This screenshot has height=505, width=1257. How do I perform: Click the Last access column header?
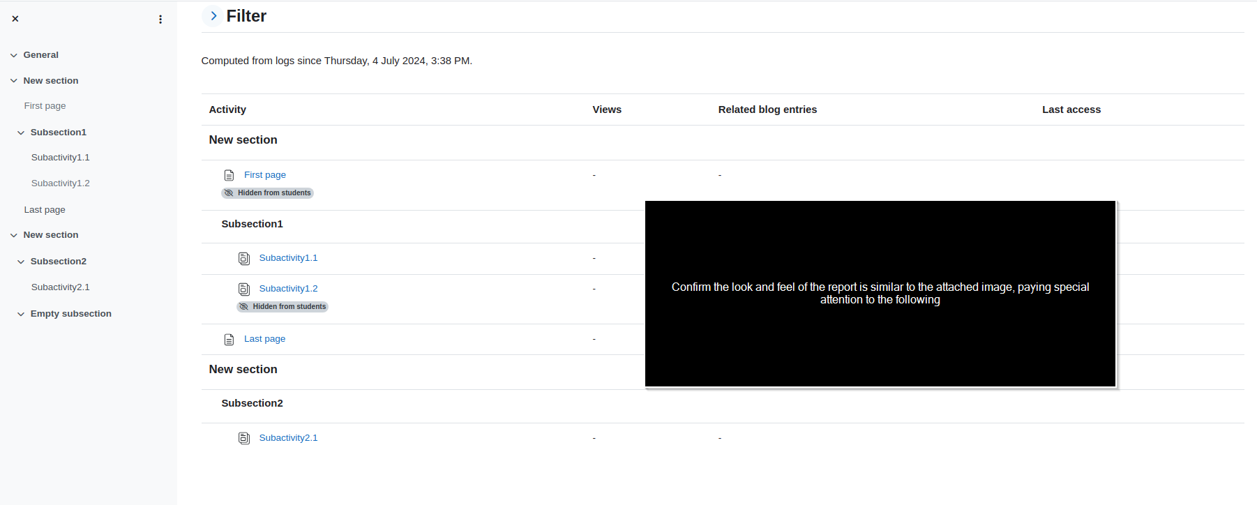(1071, 110)
